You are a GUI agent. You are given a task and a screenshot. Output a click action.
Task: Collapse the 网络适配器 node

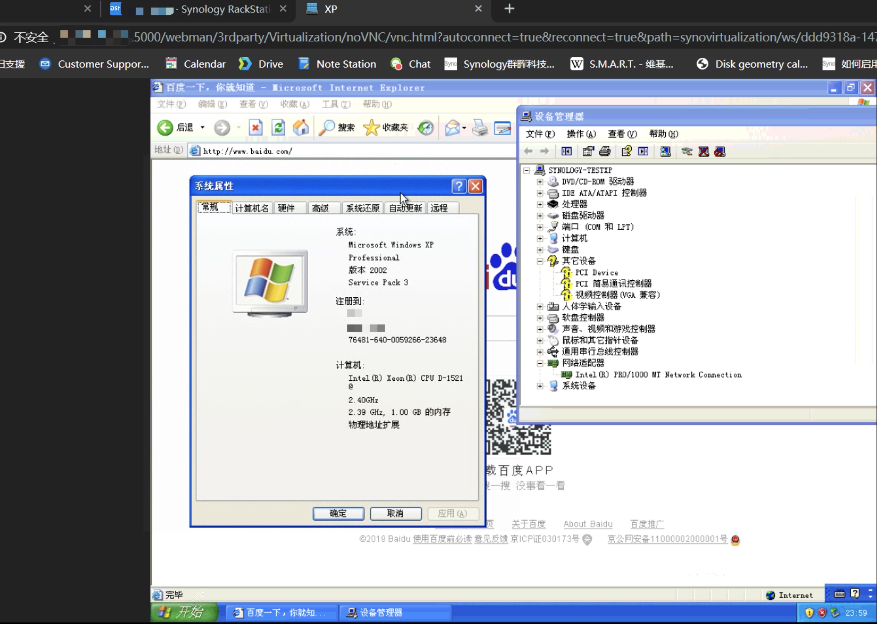coord(540,363)
